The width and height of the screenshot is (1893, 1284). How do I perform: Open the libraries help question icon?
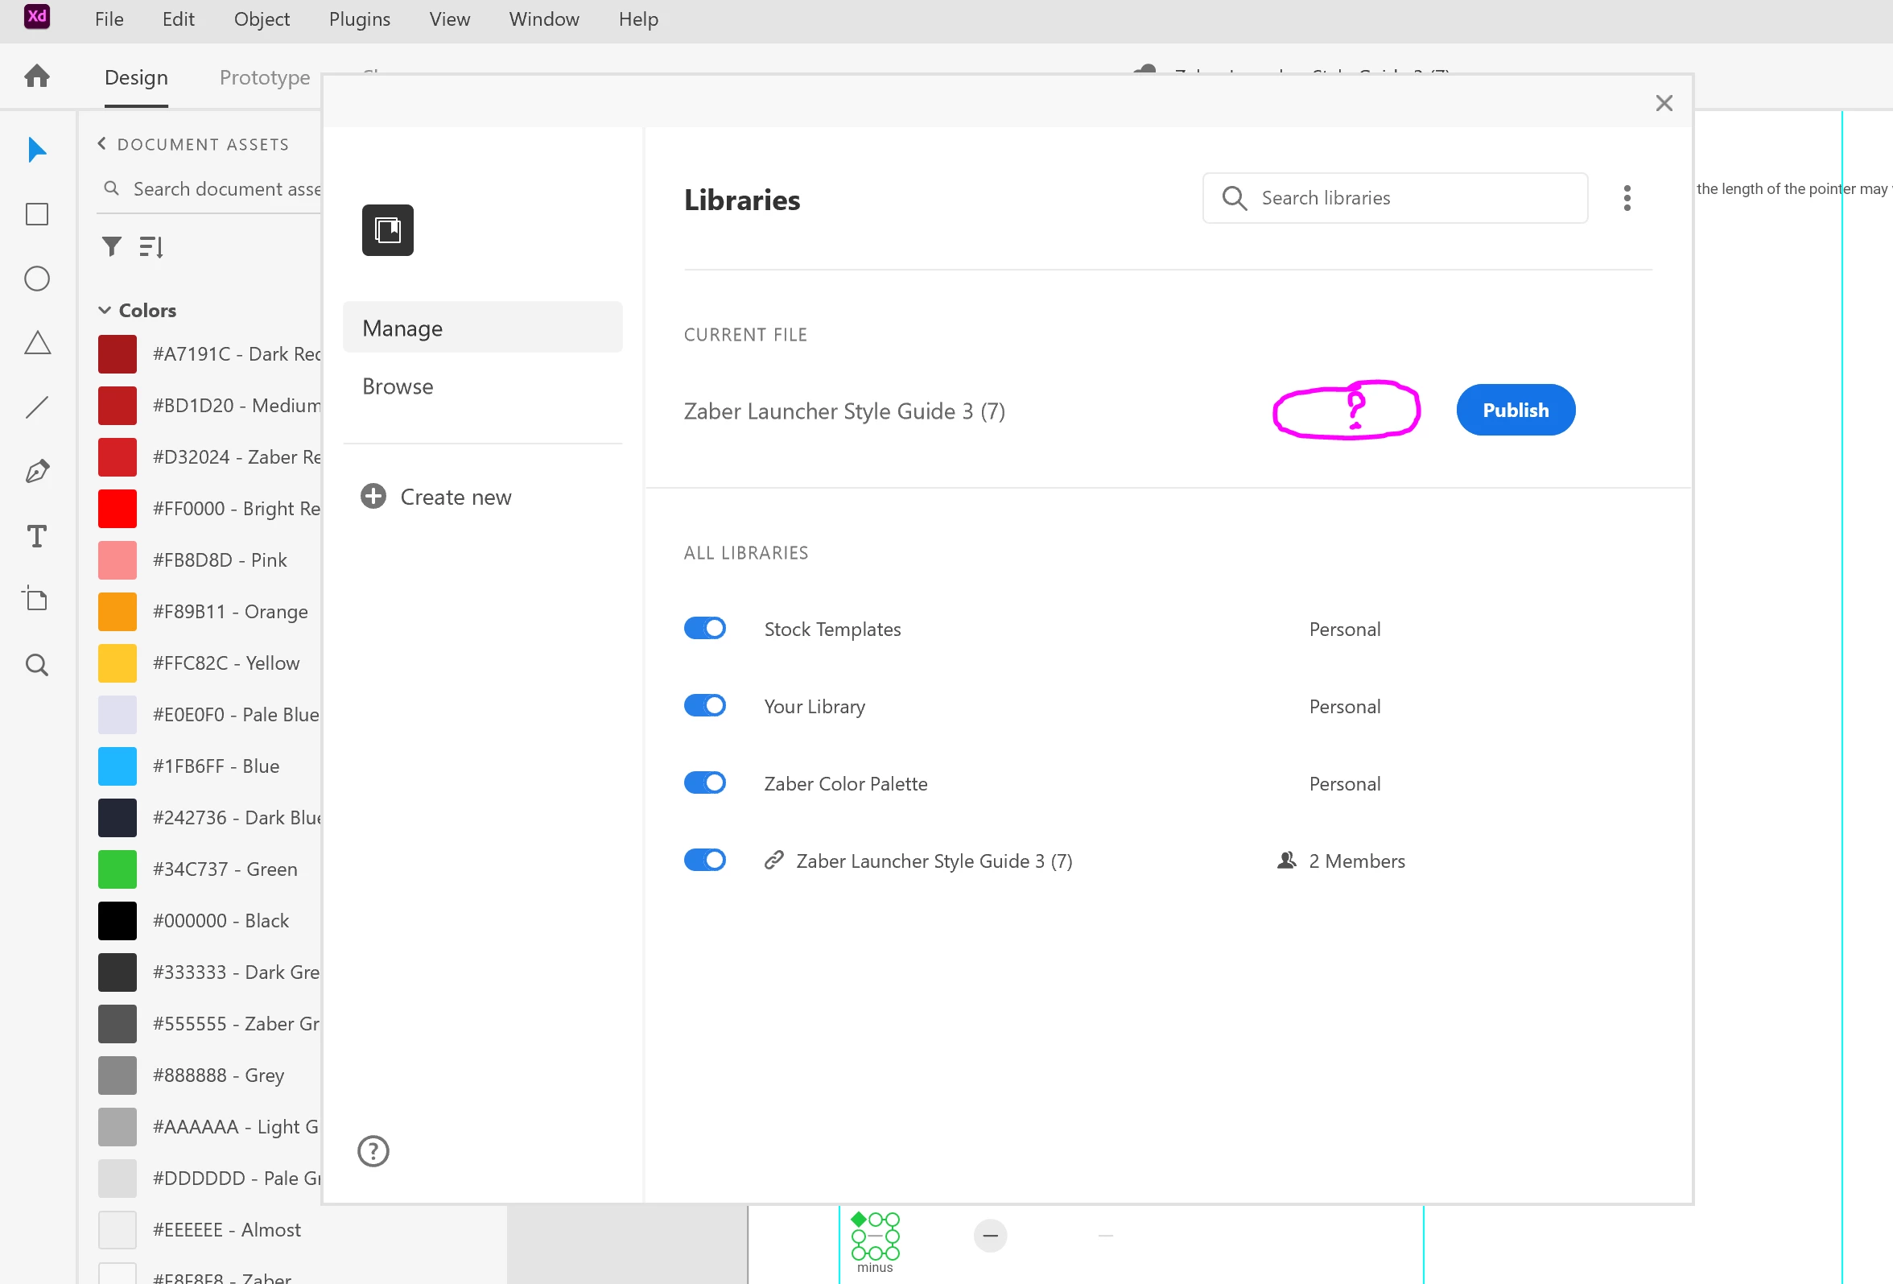coord(373,1151)
